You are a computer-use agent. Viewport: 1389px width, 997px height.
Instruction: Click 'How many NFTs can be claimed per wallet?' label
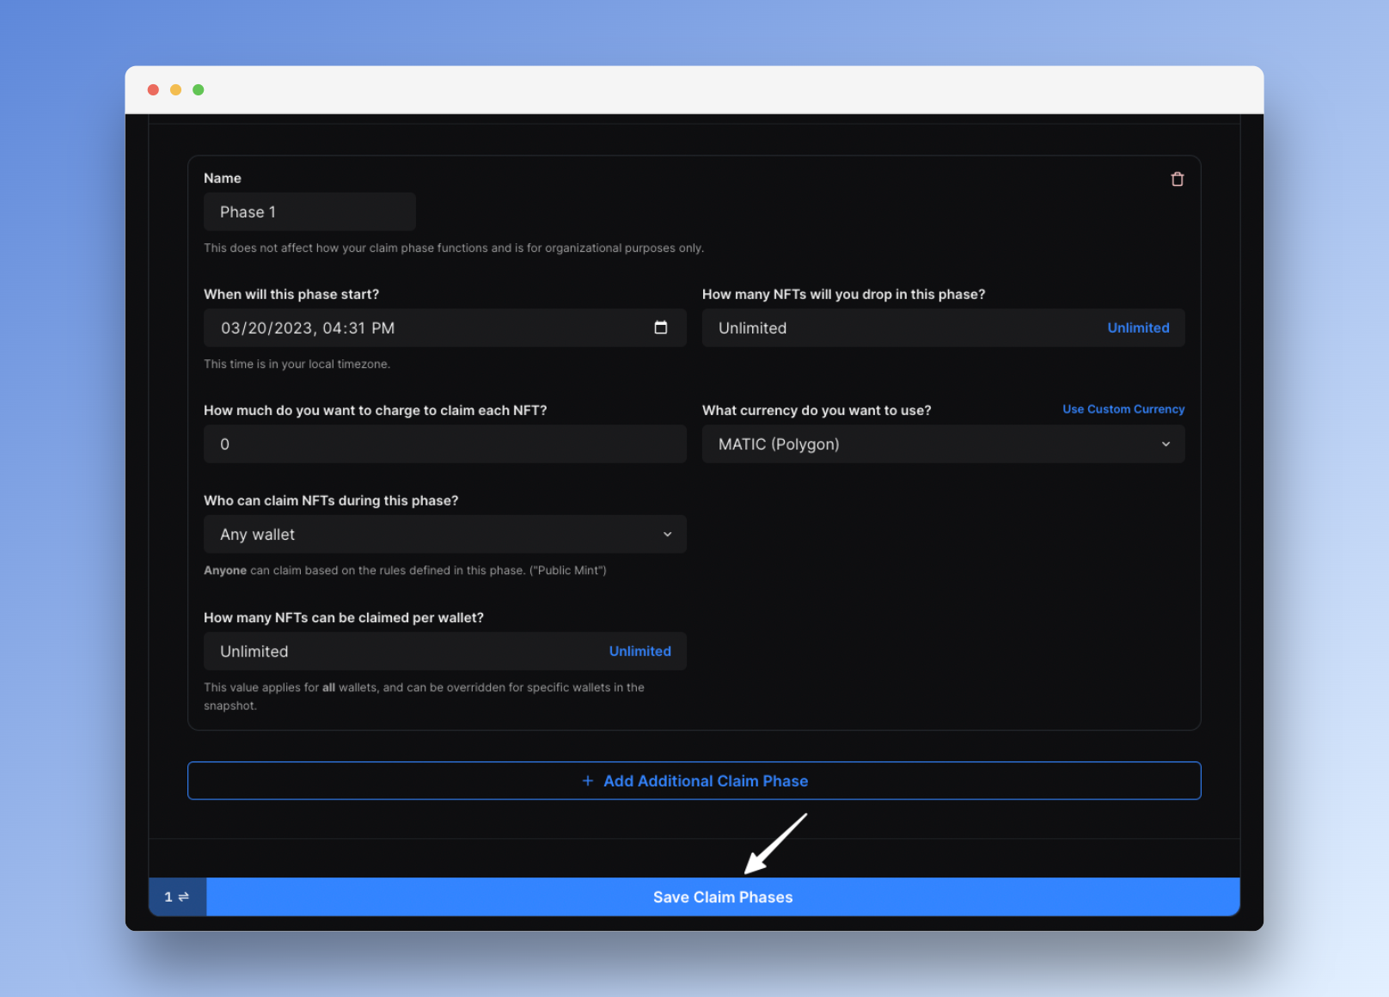(344, 617)
